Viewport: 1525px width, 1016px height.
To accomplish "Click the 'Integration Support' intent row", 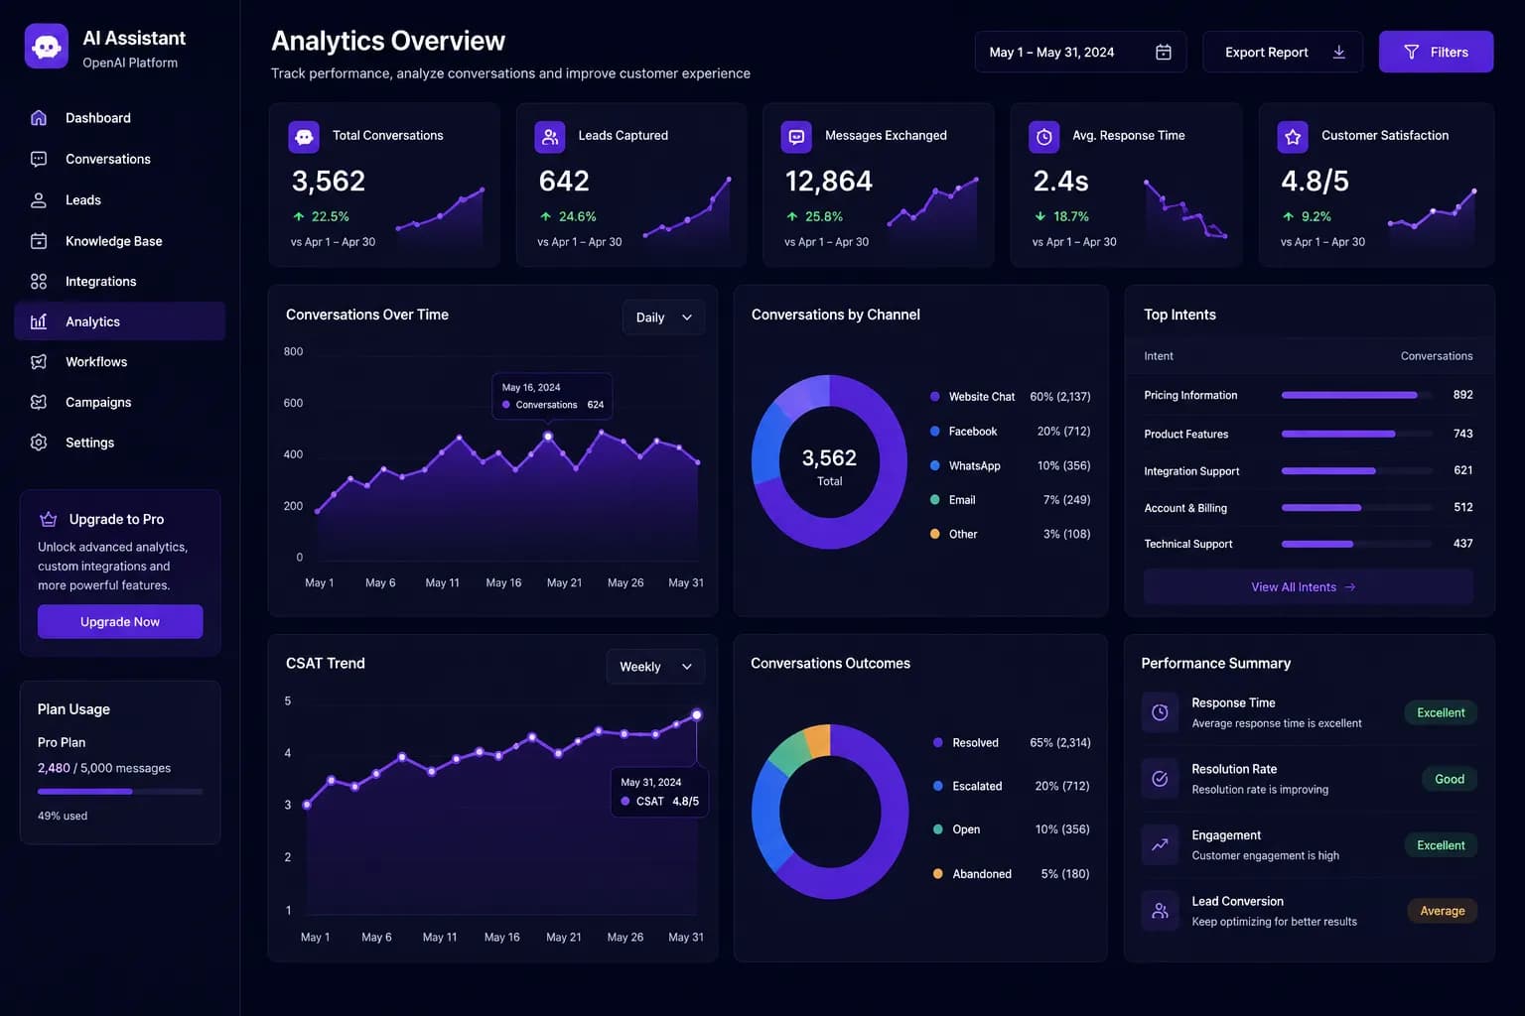I will 1309,471.
